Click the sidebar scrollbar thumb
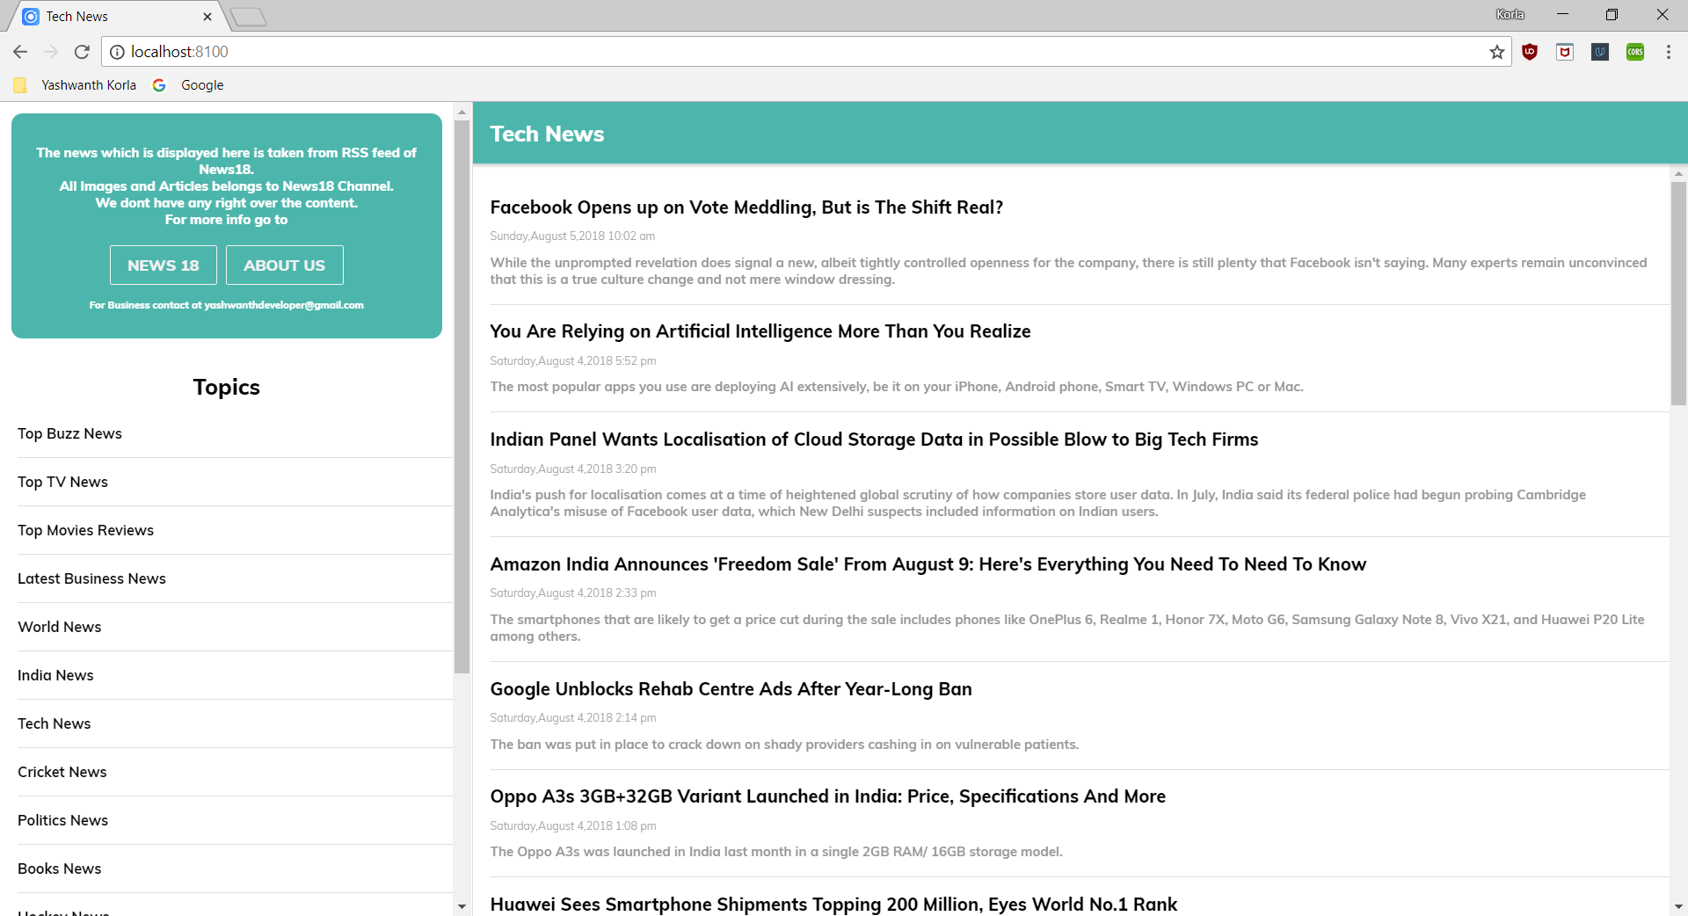Viewport: 1688px width, 916px height. point(462,396)
